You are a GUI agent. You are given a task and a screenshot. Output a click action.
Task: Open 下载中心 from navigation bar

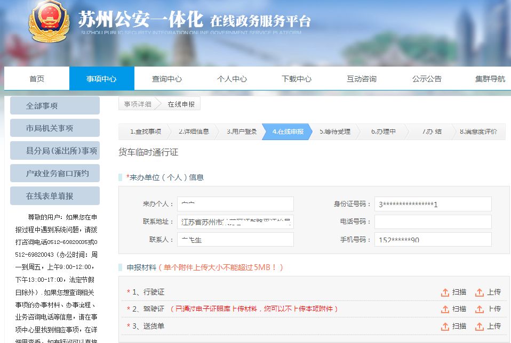(297, 79)
